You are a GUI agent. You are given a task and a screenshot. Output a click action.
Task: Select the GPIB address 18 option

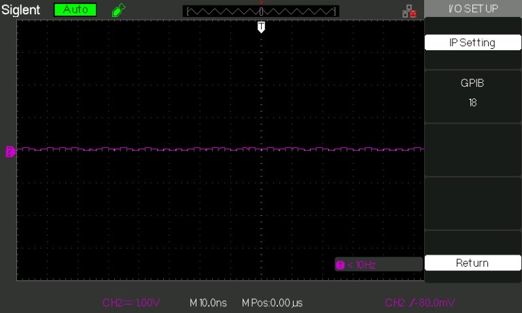pos(472,93)
